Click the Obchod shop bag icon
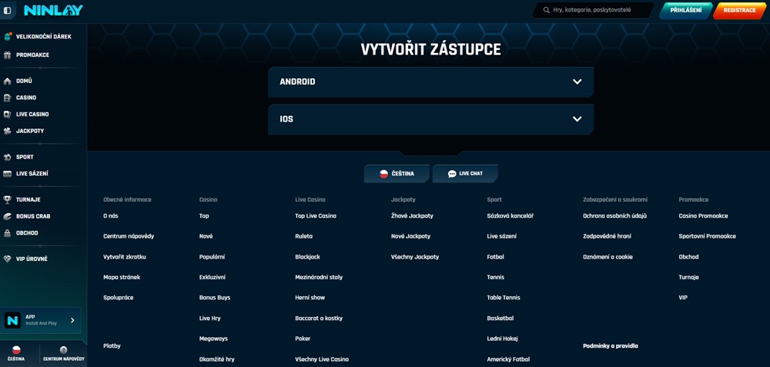The width and height of the screenshot is (770, 367). (7, 233)
